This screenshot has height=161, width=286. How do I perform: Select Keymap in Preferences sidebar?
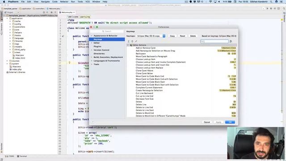(x=107, y=39)
